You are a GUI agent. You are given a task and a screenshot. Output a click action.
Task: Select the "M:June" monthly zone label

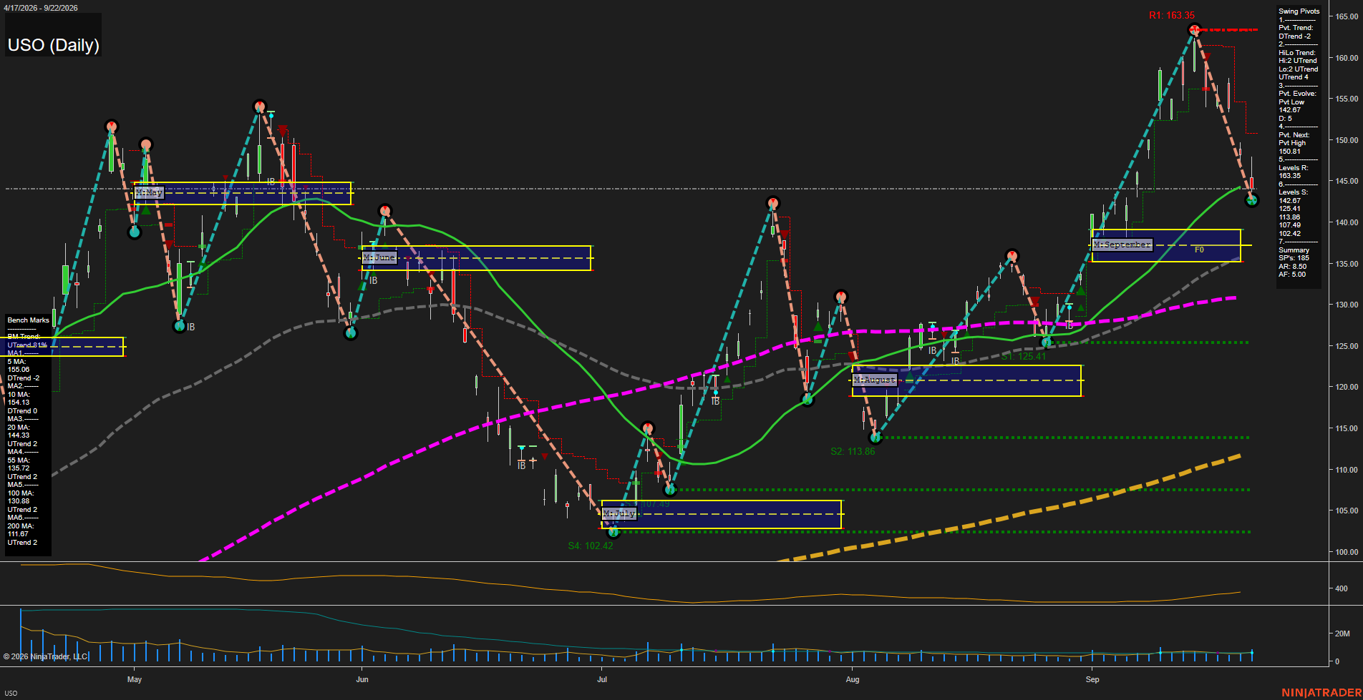coord(379,257)
